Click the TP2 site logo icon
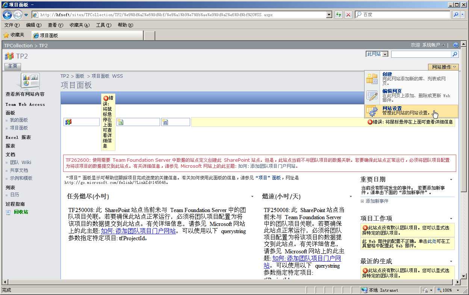 tap(9, 56)
